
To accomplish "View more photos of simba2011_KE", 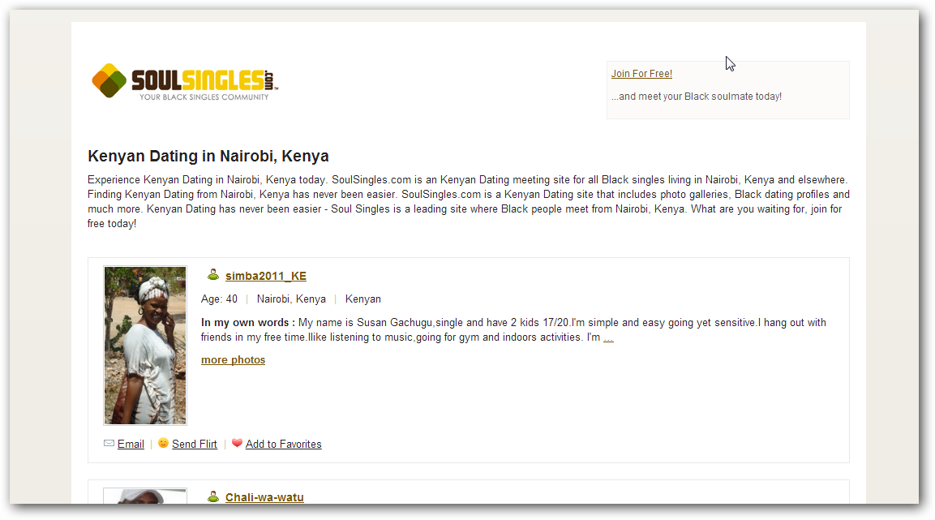I will (x=233, y=359).
